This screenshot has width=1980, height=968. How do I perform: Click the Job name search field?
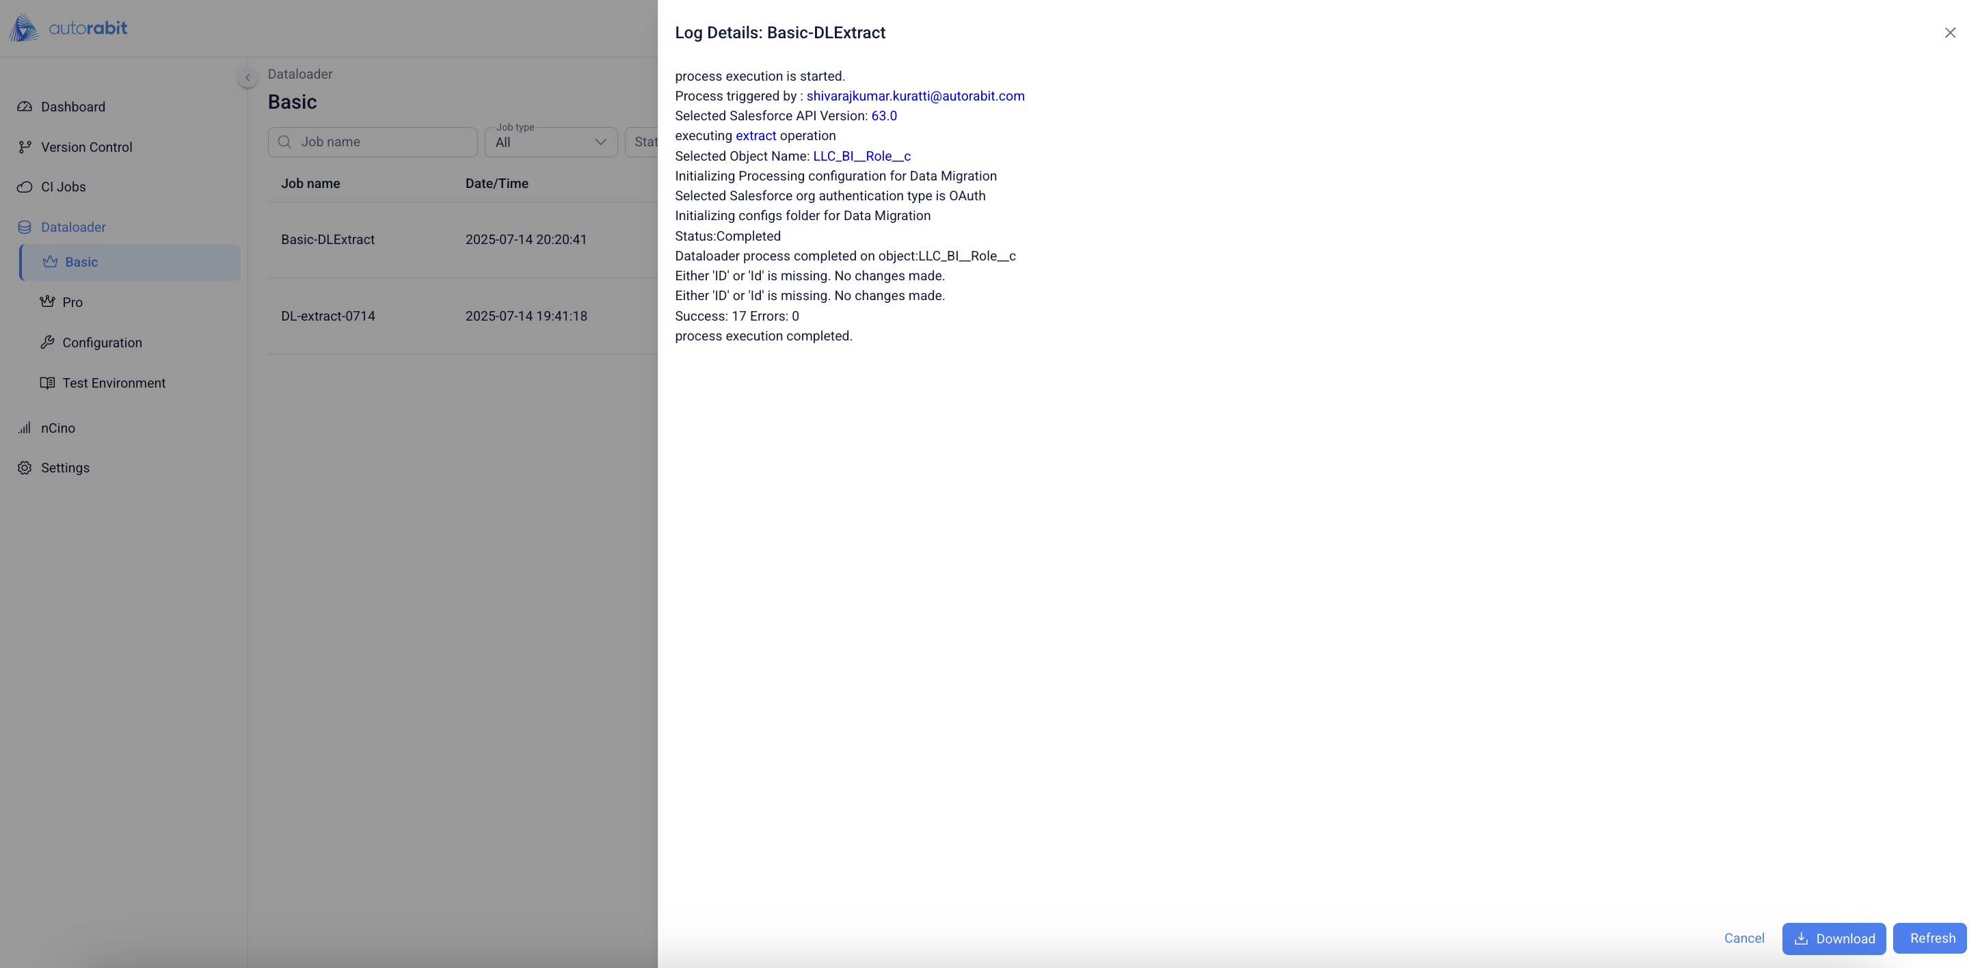373,142
